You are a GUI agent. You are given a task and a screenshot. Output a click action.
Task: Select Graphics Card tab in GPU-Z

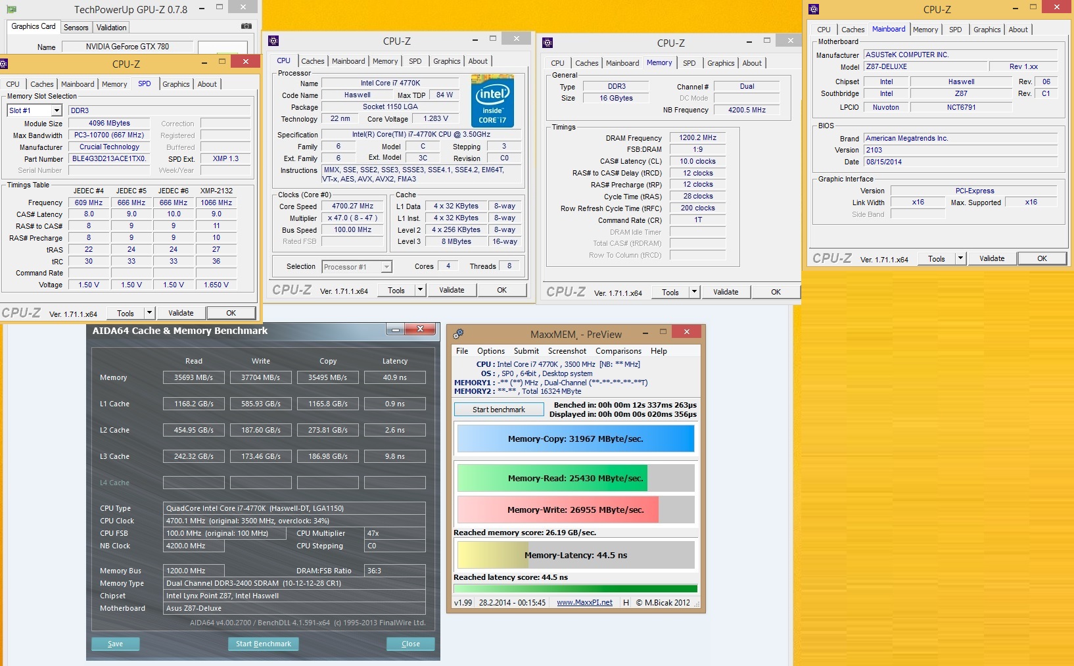(x=34, y=26)
